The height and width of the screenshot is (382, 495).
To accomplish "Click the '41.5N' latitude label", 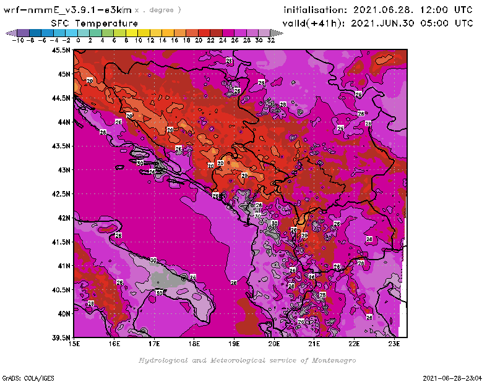I will 61,242.
